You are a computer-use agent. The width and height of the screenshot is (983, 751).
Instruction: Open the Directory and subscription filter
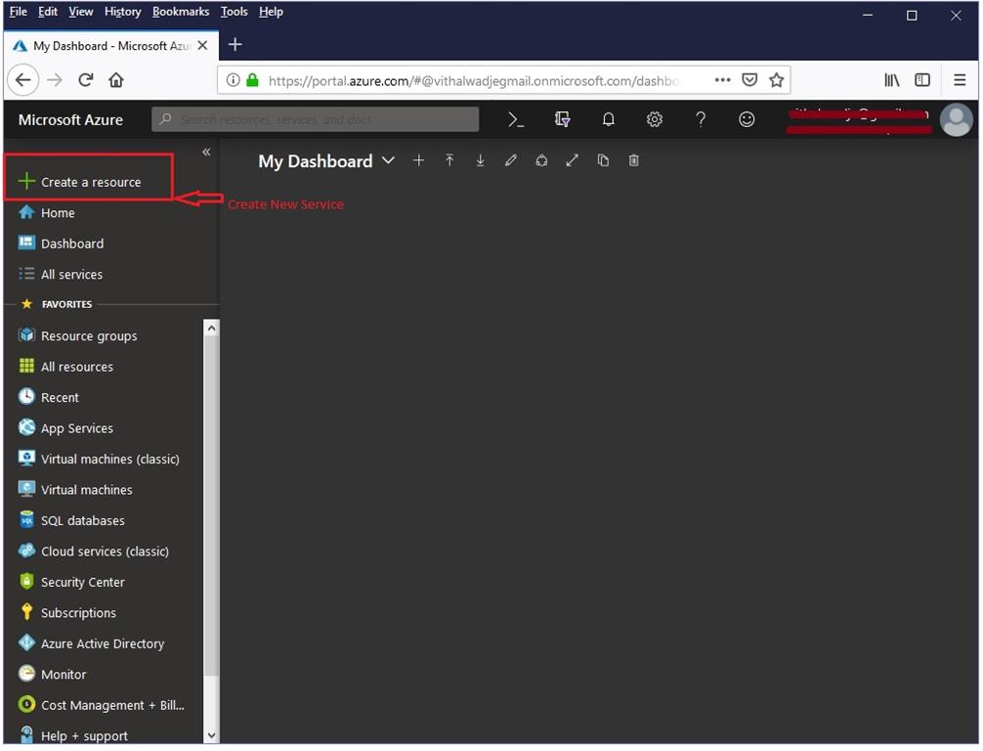(x=562, y=118)
